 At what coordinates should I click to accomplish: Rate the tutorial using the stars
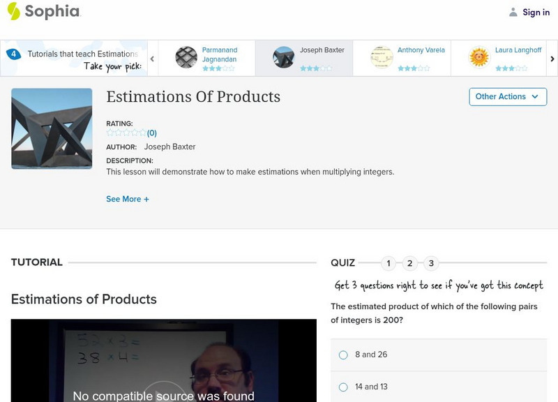click(126, 133)
